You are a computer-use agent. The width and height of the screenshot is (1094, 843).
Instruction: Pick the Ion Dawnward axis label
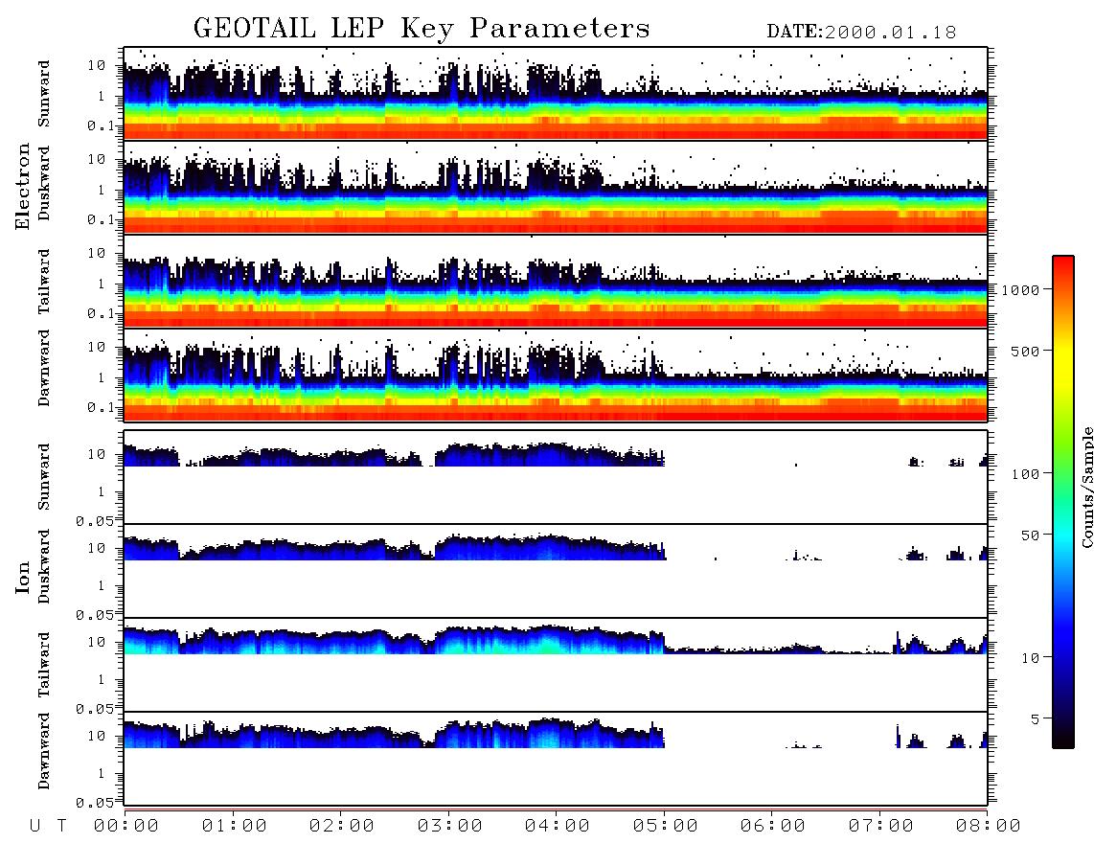[44, 751]
